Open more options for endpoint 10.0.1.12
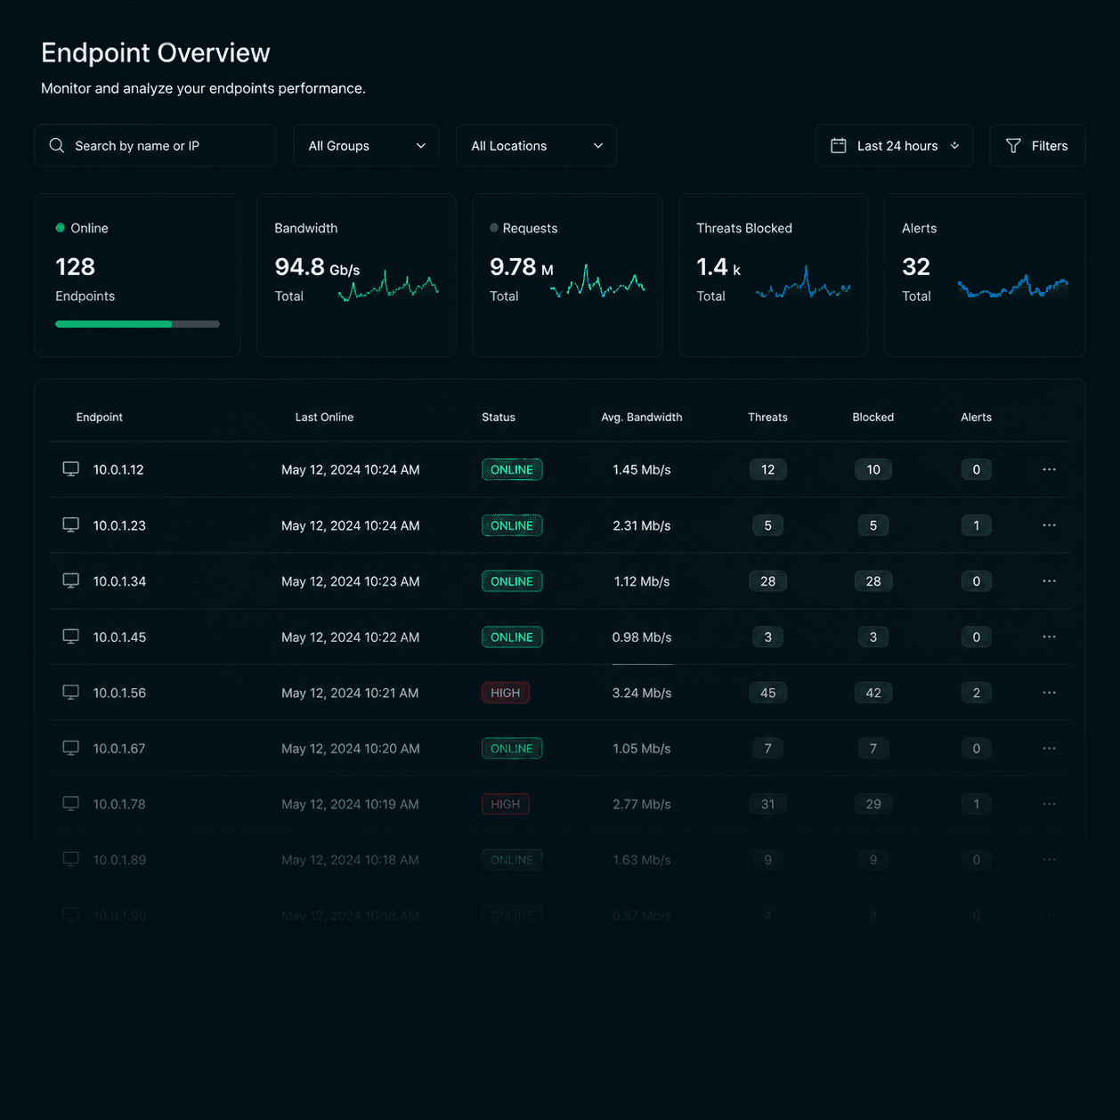The height and width of the screenshot is (1120, 1120). coord(1050,469)
